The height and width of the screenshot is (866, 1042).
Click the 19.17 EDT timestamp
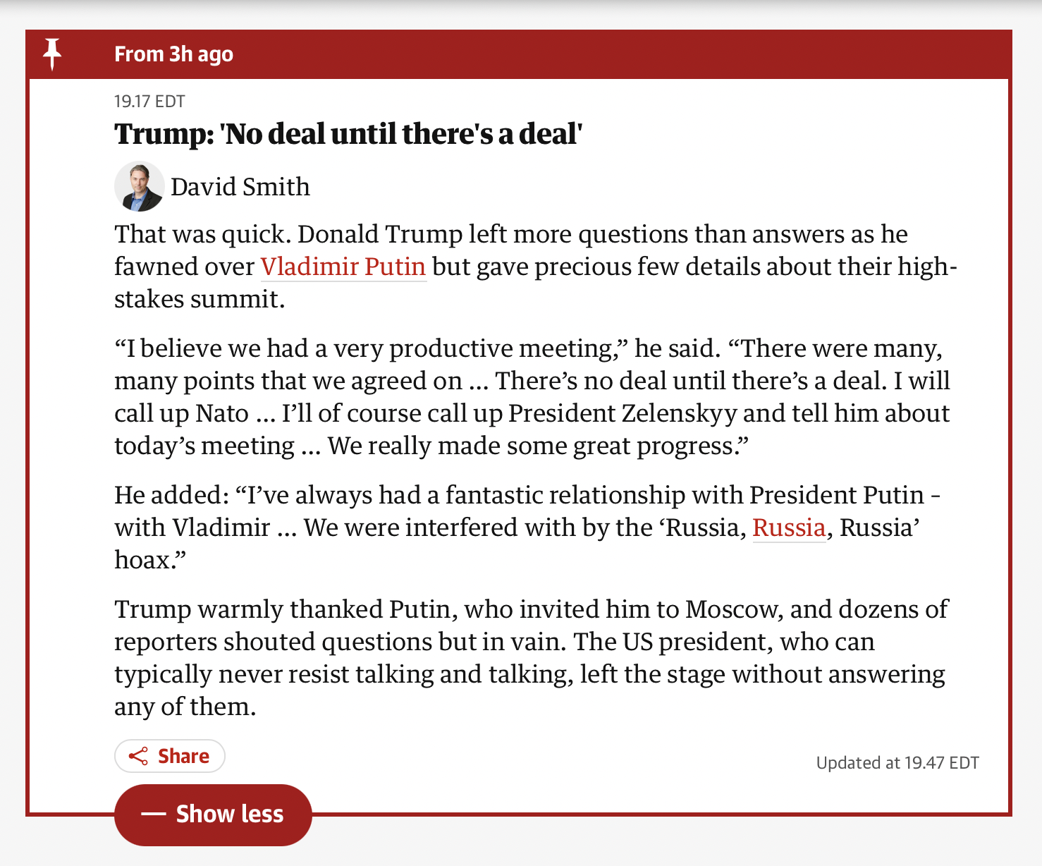(149, 102)
